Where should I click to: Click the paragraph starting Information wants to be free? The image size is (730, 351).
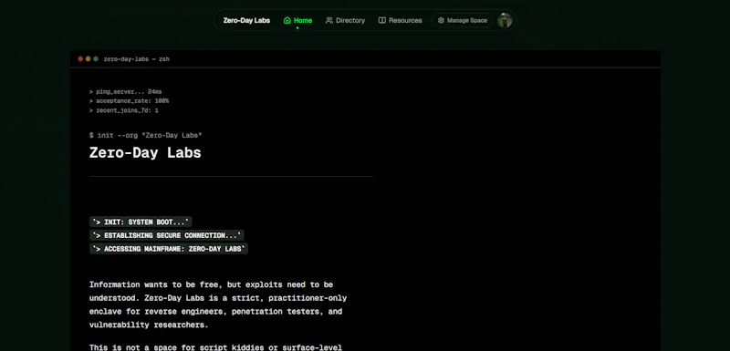tap(218, 305)
